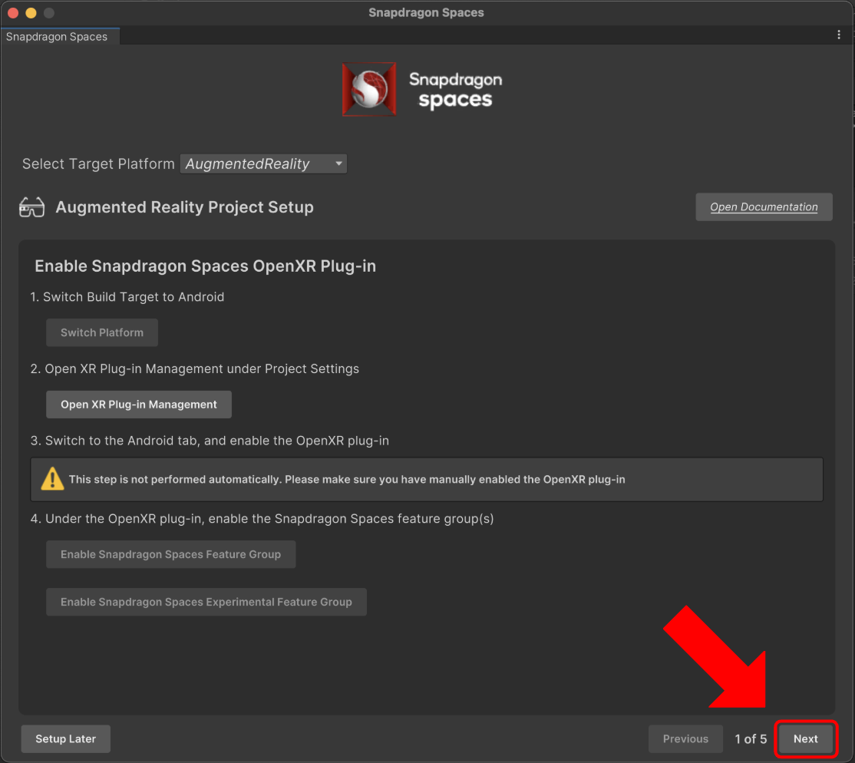Click the 'Select Target Platform' label
This screenshot has width=855, height=763.
[98, 163]
